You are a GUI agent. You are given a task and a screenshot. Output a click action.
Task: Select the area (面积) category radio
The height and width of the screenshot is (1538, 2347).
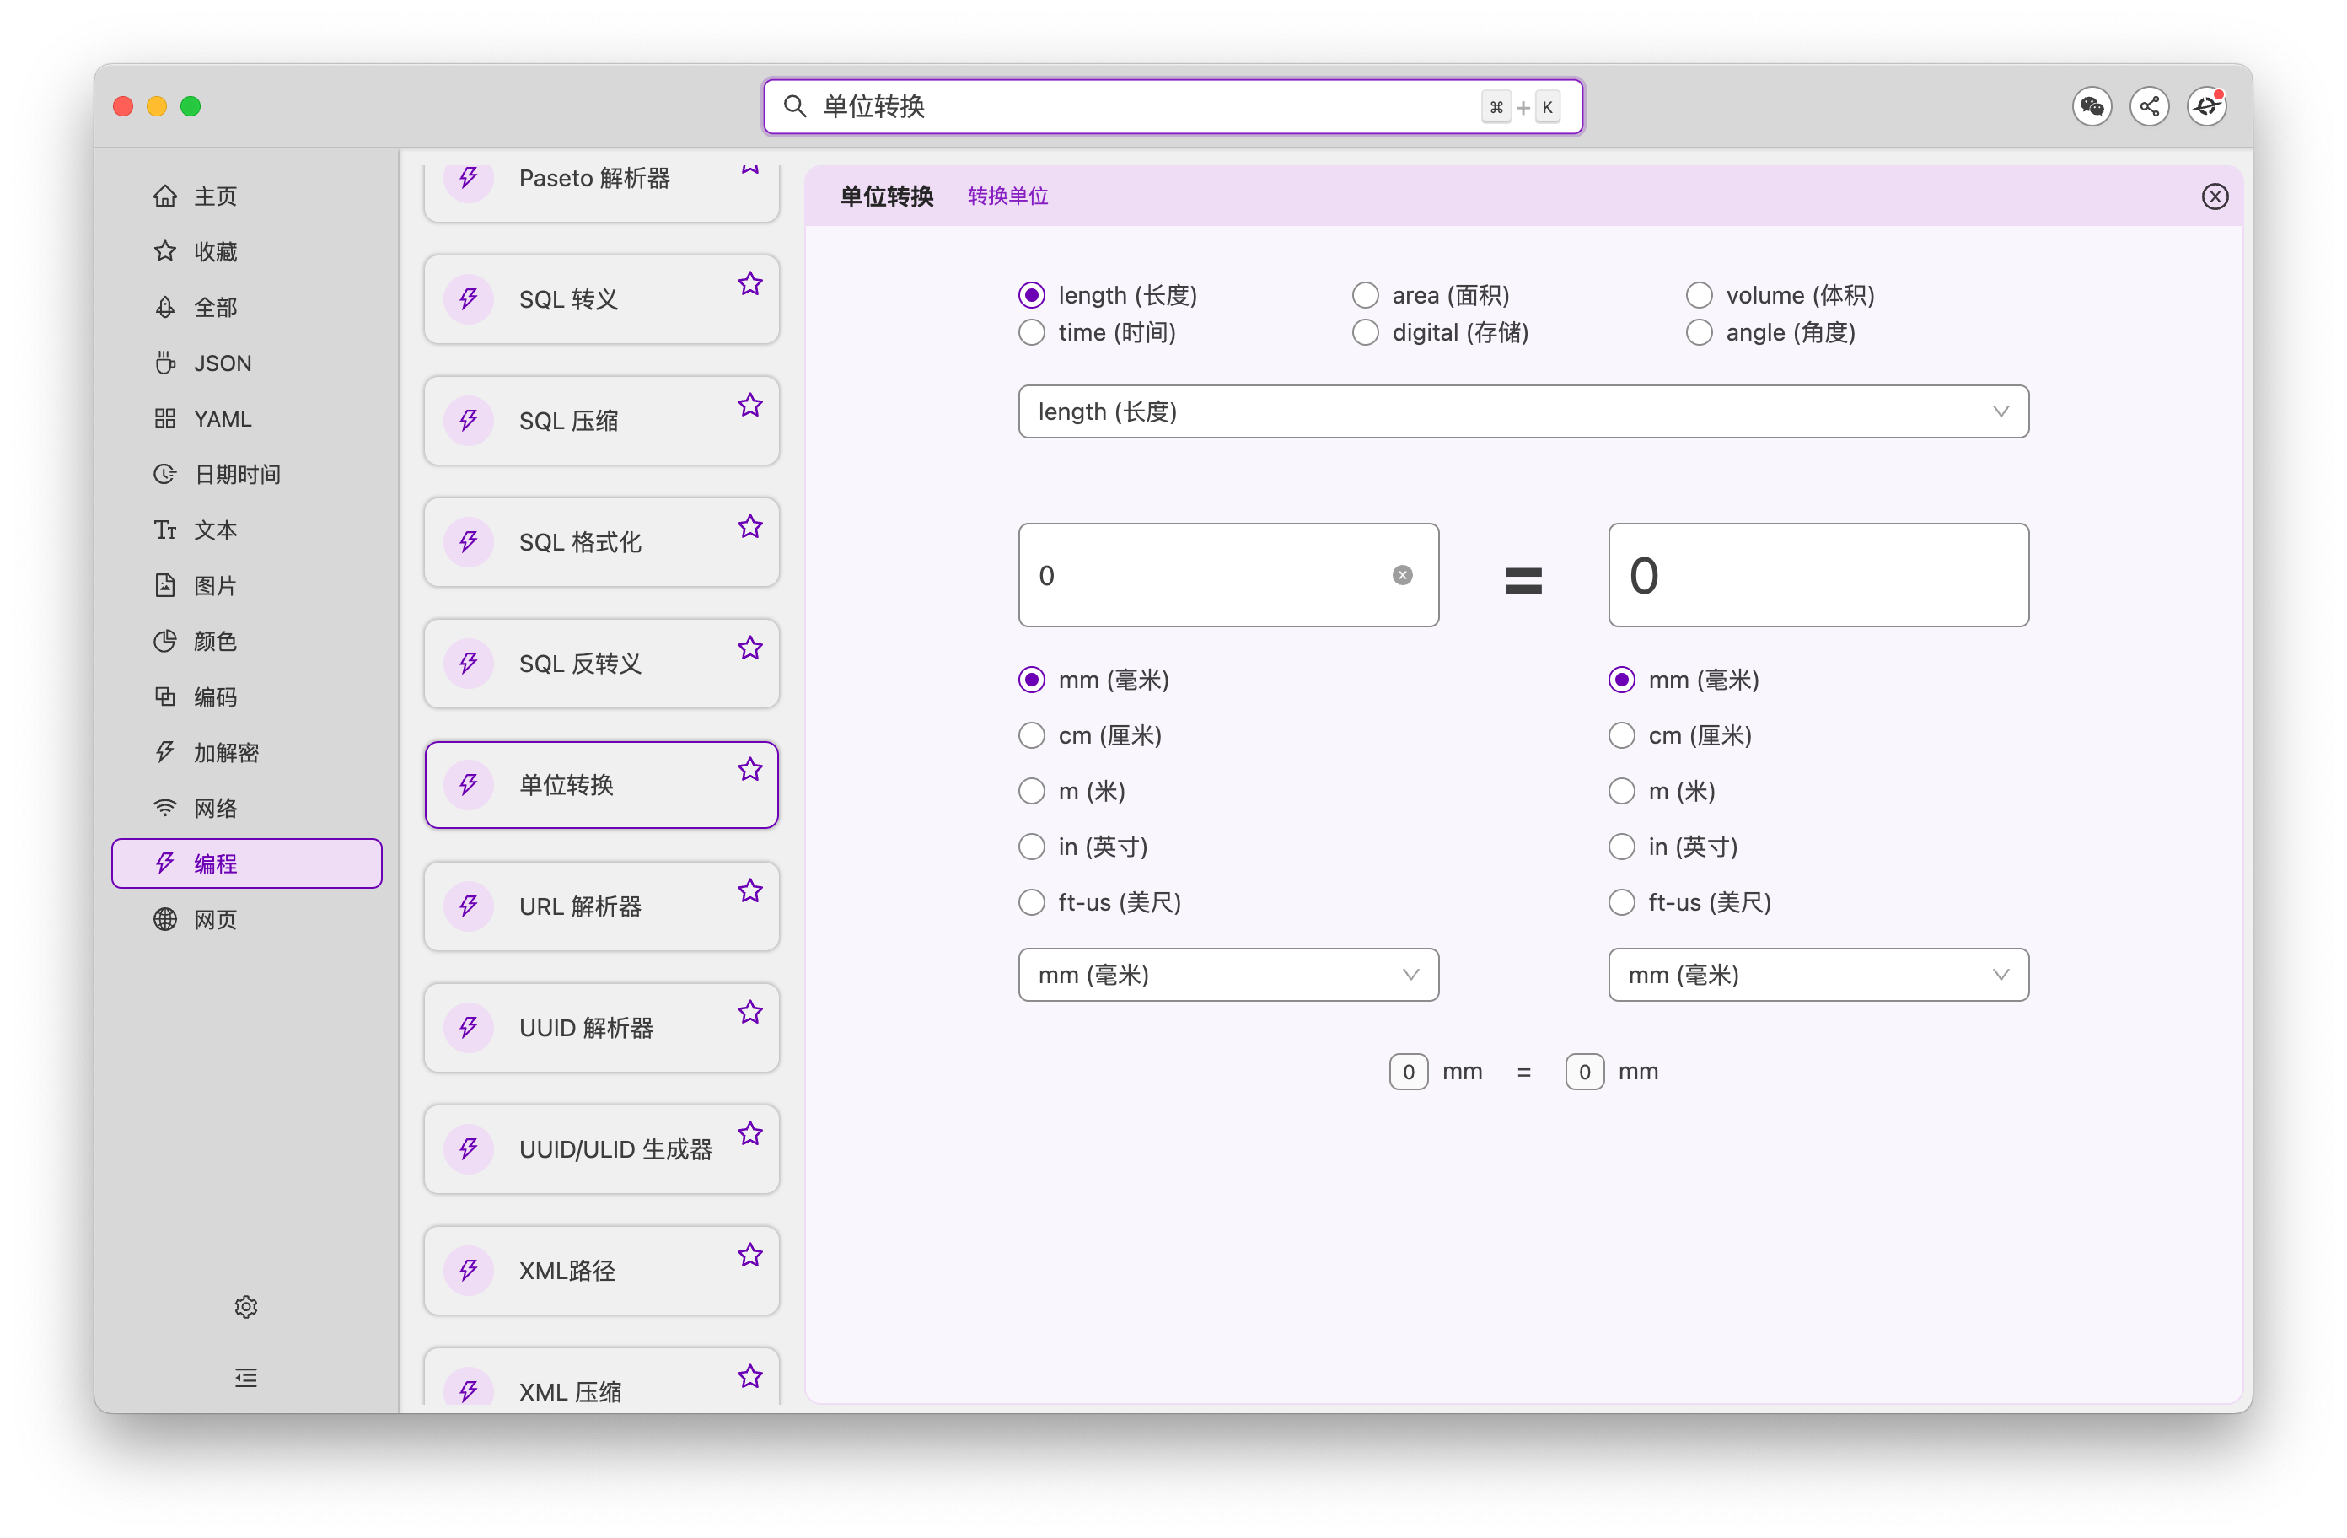[x=1365, y=295]
